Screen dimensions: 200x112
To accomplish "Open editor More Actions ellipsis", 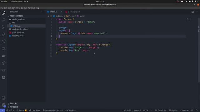I will [197, 12].
